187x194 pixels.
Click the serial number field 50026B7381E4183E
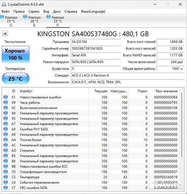96,48
